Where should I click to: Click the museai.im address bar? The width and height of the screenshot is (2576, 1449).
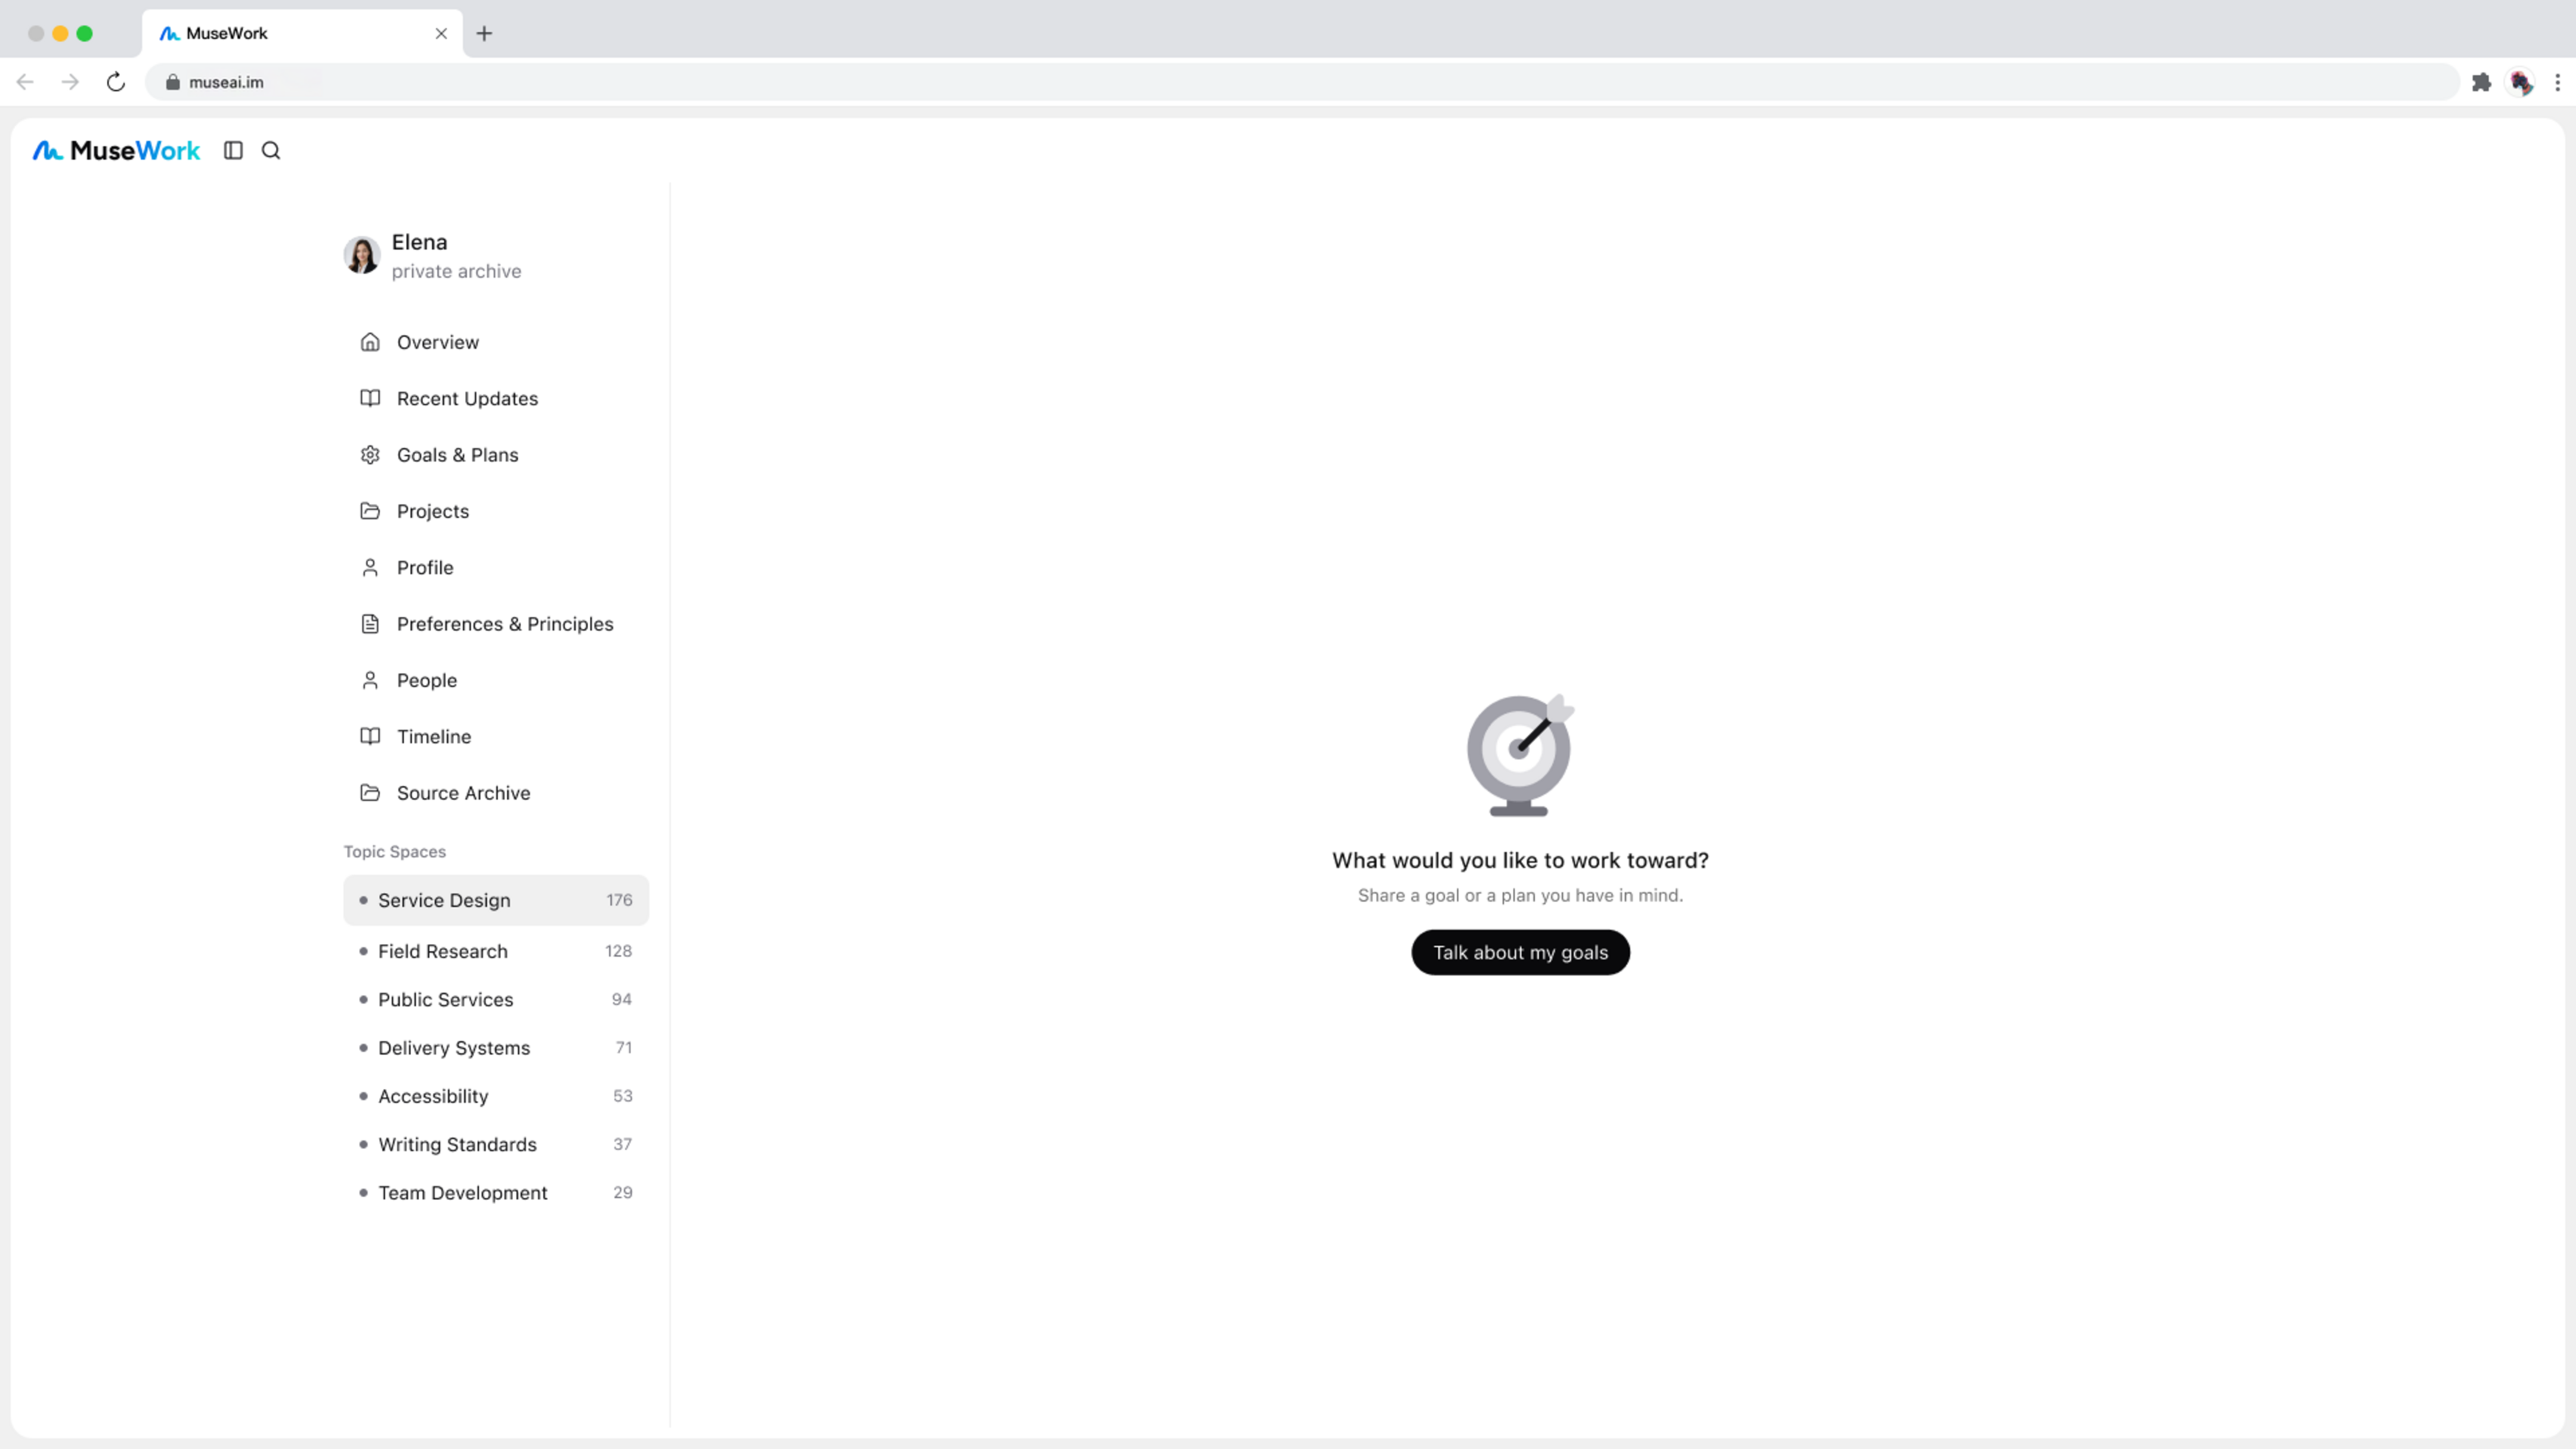click(1302, 82)
